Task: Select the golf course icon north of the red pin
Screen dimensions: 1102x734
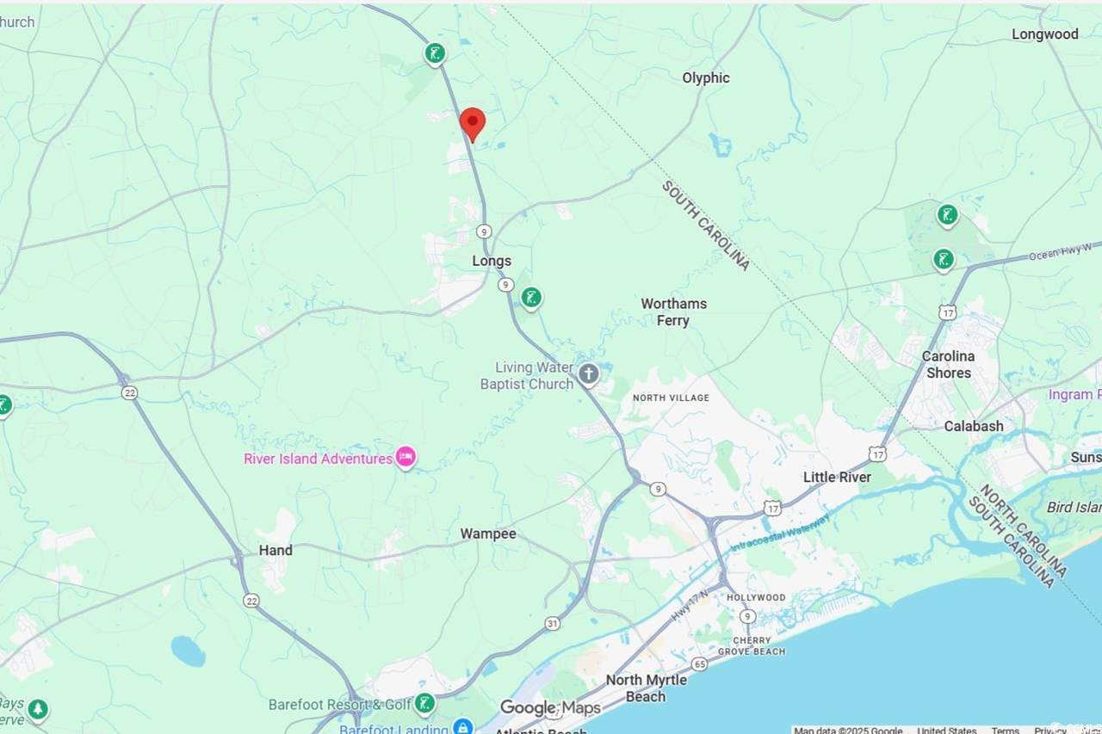Action: 436,54
